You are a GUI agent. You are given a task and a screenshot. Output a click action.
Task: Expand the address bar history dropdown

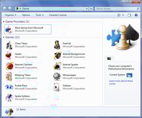point(87,9)
